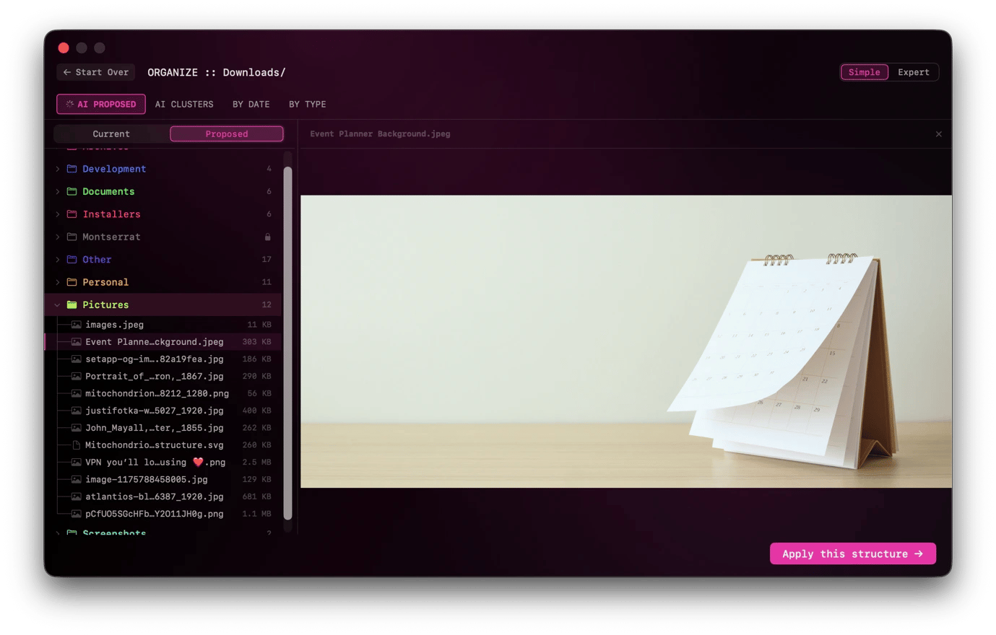Viewport: 996px width, 635px height.
Task: Click Apply this structure button
Action: (853, 553)
